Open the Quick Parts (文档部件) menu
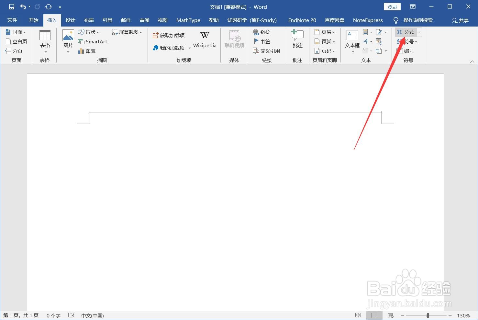The image size is (478, 320). point(367,32)
